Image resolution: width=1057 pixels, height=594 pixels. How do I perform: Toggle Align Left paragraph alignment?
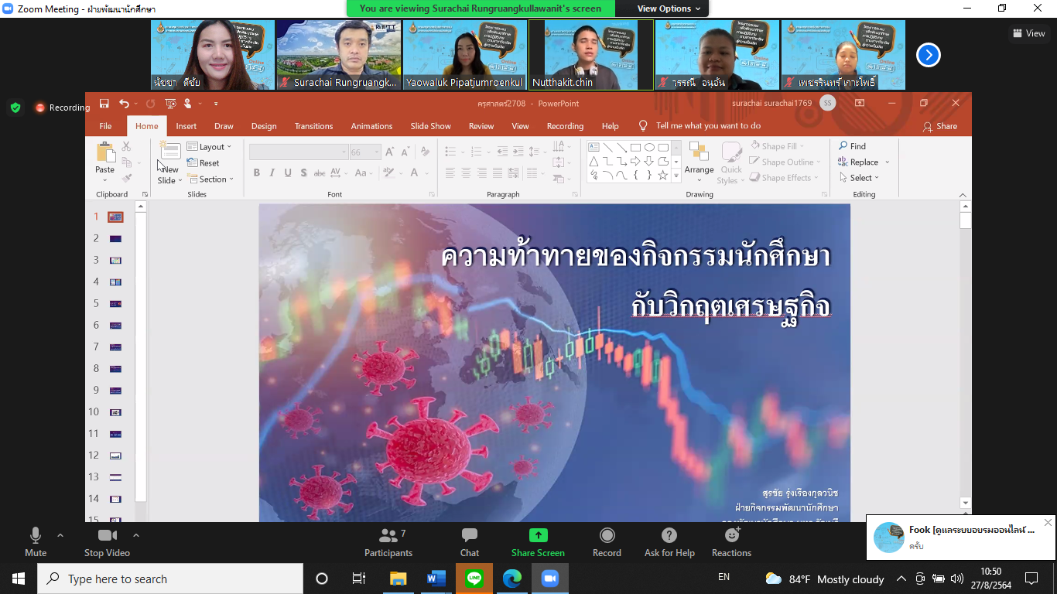click(x=450, y=173)
